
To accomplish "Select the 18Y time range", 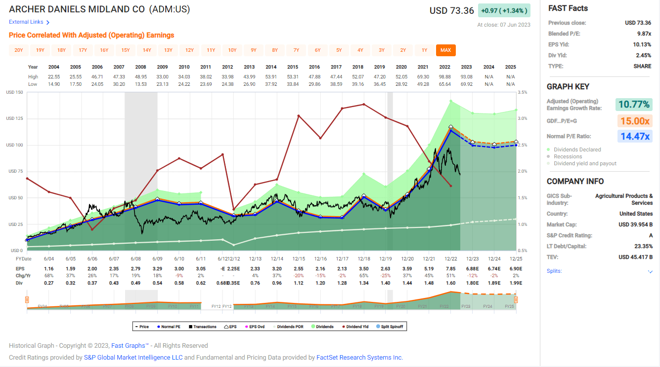I will 61,50.
